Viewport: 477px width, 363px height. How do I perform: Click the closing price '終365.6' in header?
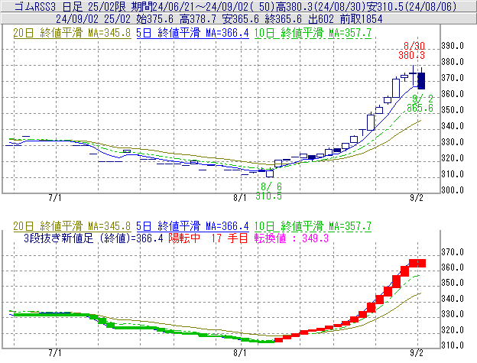[x=283, y=19]
